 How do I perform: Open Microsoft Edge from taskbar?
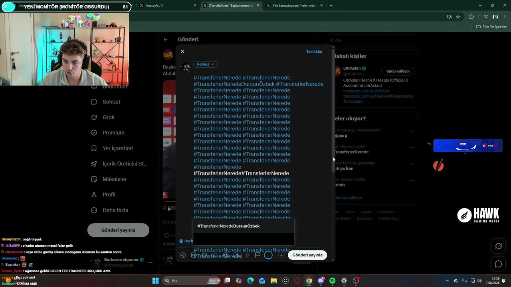pos(250,281)
